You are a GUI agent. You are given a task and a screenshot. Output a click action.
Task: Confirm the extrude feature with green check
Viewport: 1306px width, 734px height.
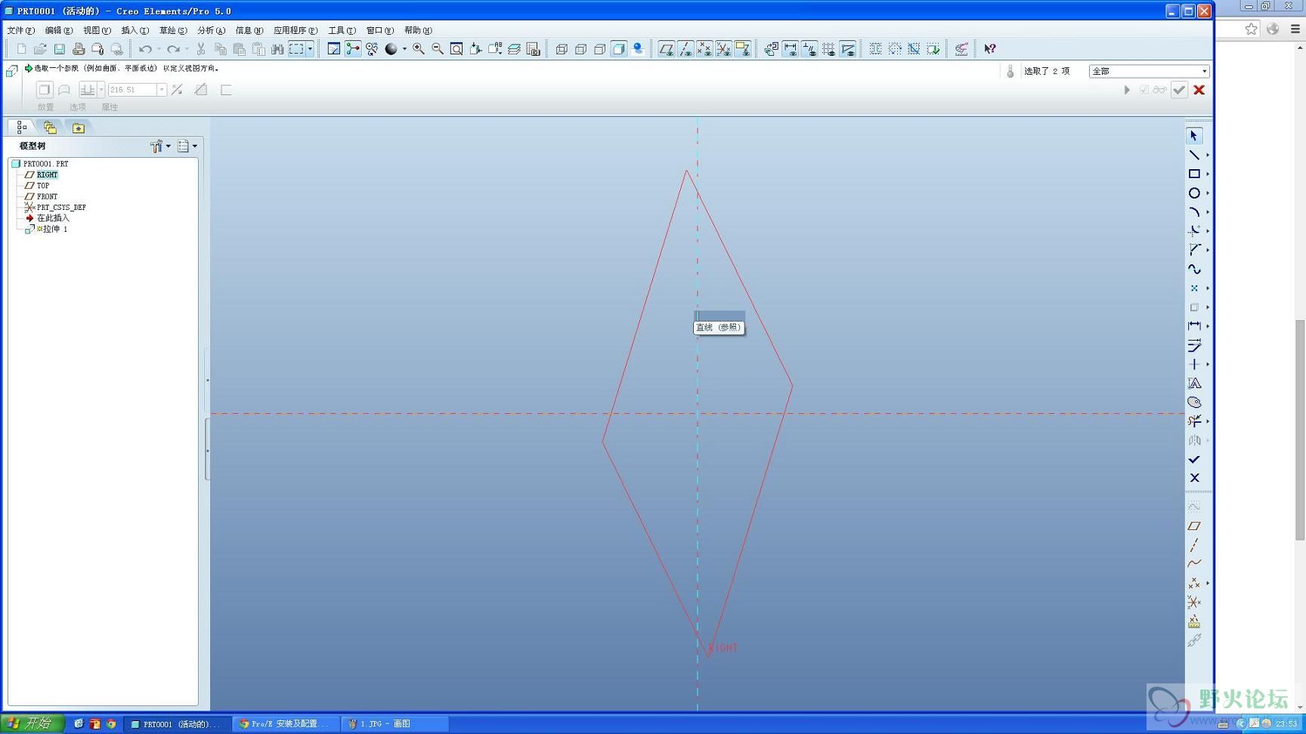click(1179, 90)
